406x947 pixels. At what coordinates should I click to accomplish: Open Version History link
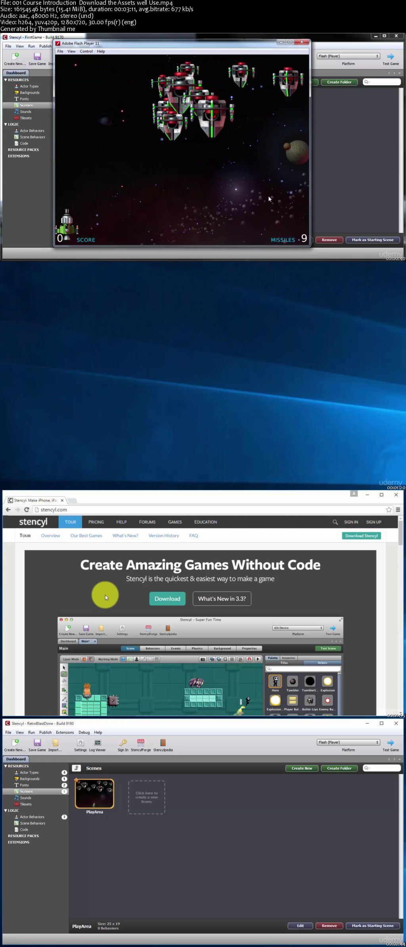pos(164,536)
